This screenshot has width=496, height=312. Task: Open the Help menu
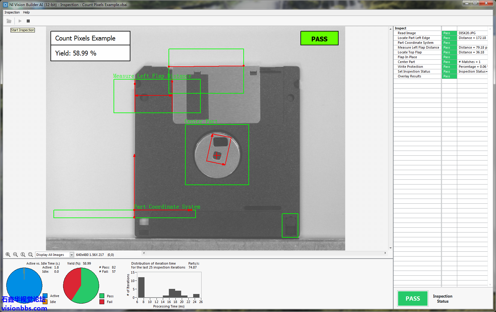point(26,12)
